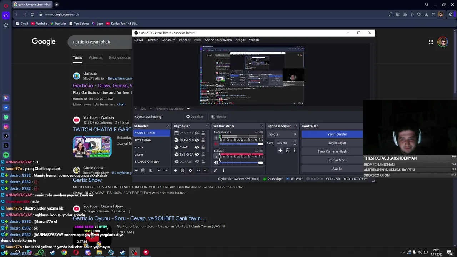Undock the Ses Karıştırıcı panel
The width and height of the screenshot is (457, 257).
[262, 126]
